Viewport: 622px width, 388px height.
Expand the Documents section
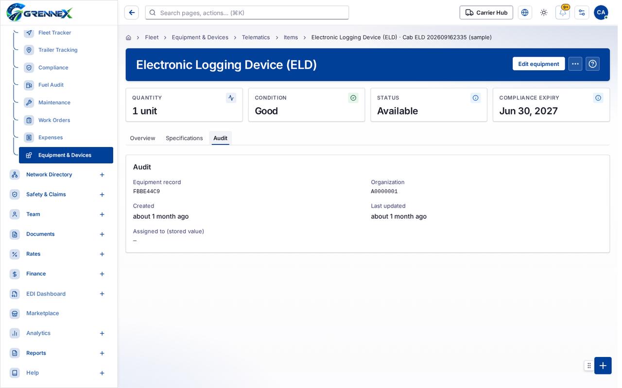coord(102,234)
